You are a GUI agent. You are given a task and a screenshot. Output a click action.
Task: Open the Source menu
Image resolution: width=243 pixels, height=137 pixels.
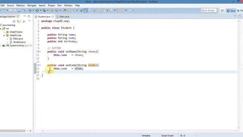pos(10,5)
